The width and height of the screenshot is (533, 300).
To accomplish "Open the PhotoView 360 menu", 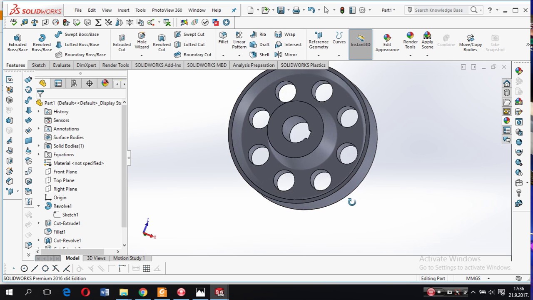I will tap(167, 10).
